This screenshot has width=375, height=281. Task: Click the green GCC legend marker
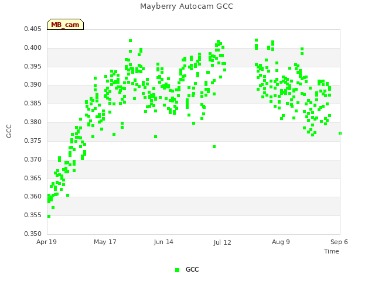[177, 270]
